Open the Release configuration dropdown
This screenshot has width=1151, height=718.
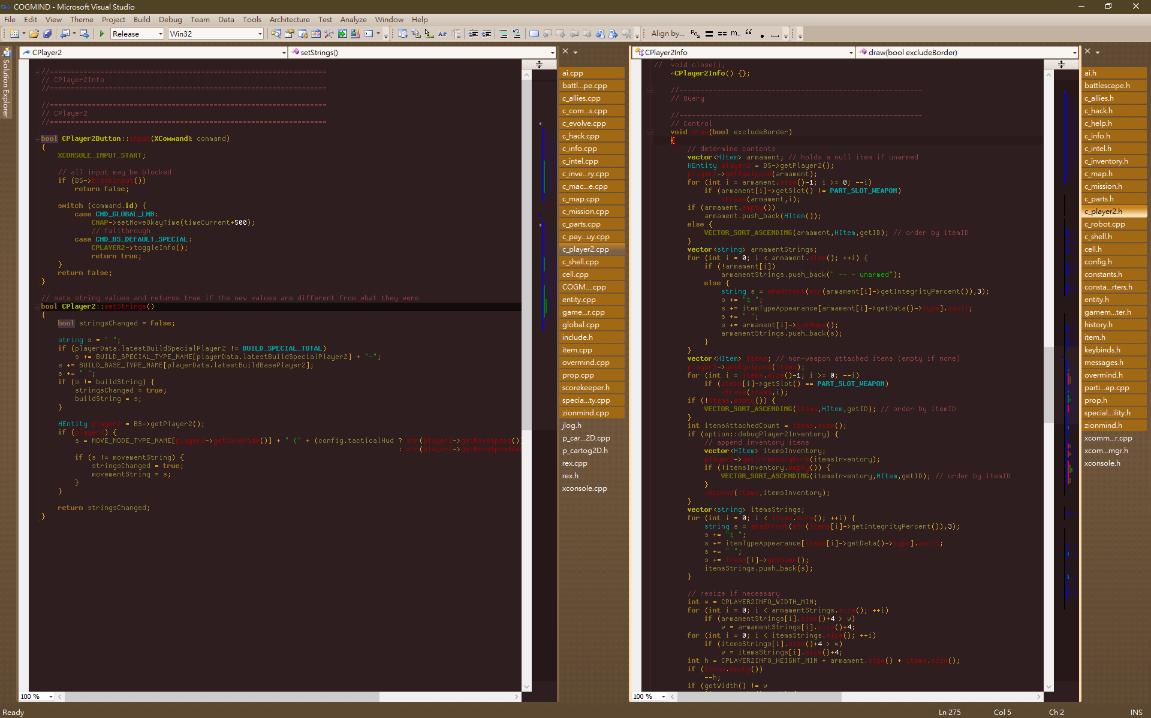pyautogui.click(x=161, y=34)
